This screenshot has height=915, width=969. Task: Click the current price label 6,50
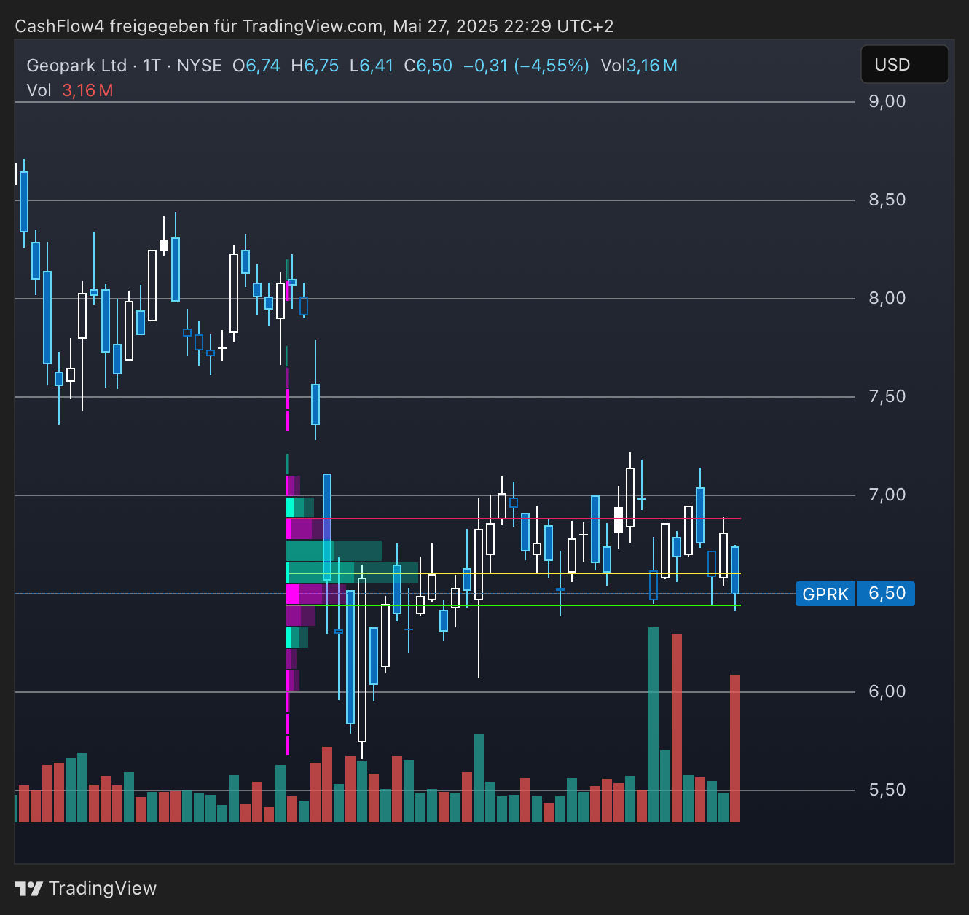click(887, 594)
